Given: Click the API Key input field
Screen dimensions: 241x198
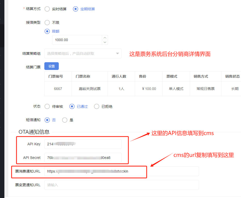Looking at the screenshot, I should [x=82, y=144].
